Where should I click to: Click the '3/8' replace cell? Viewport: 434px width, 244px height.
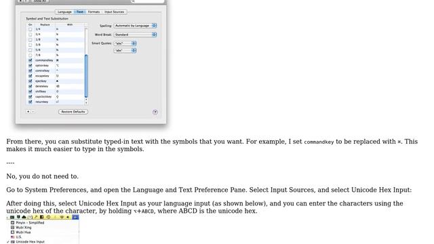(38, 45)
